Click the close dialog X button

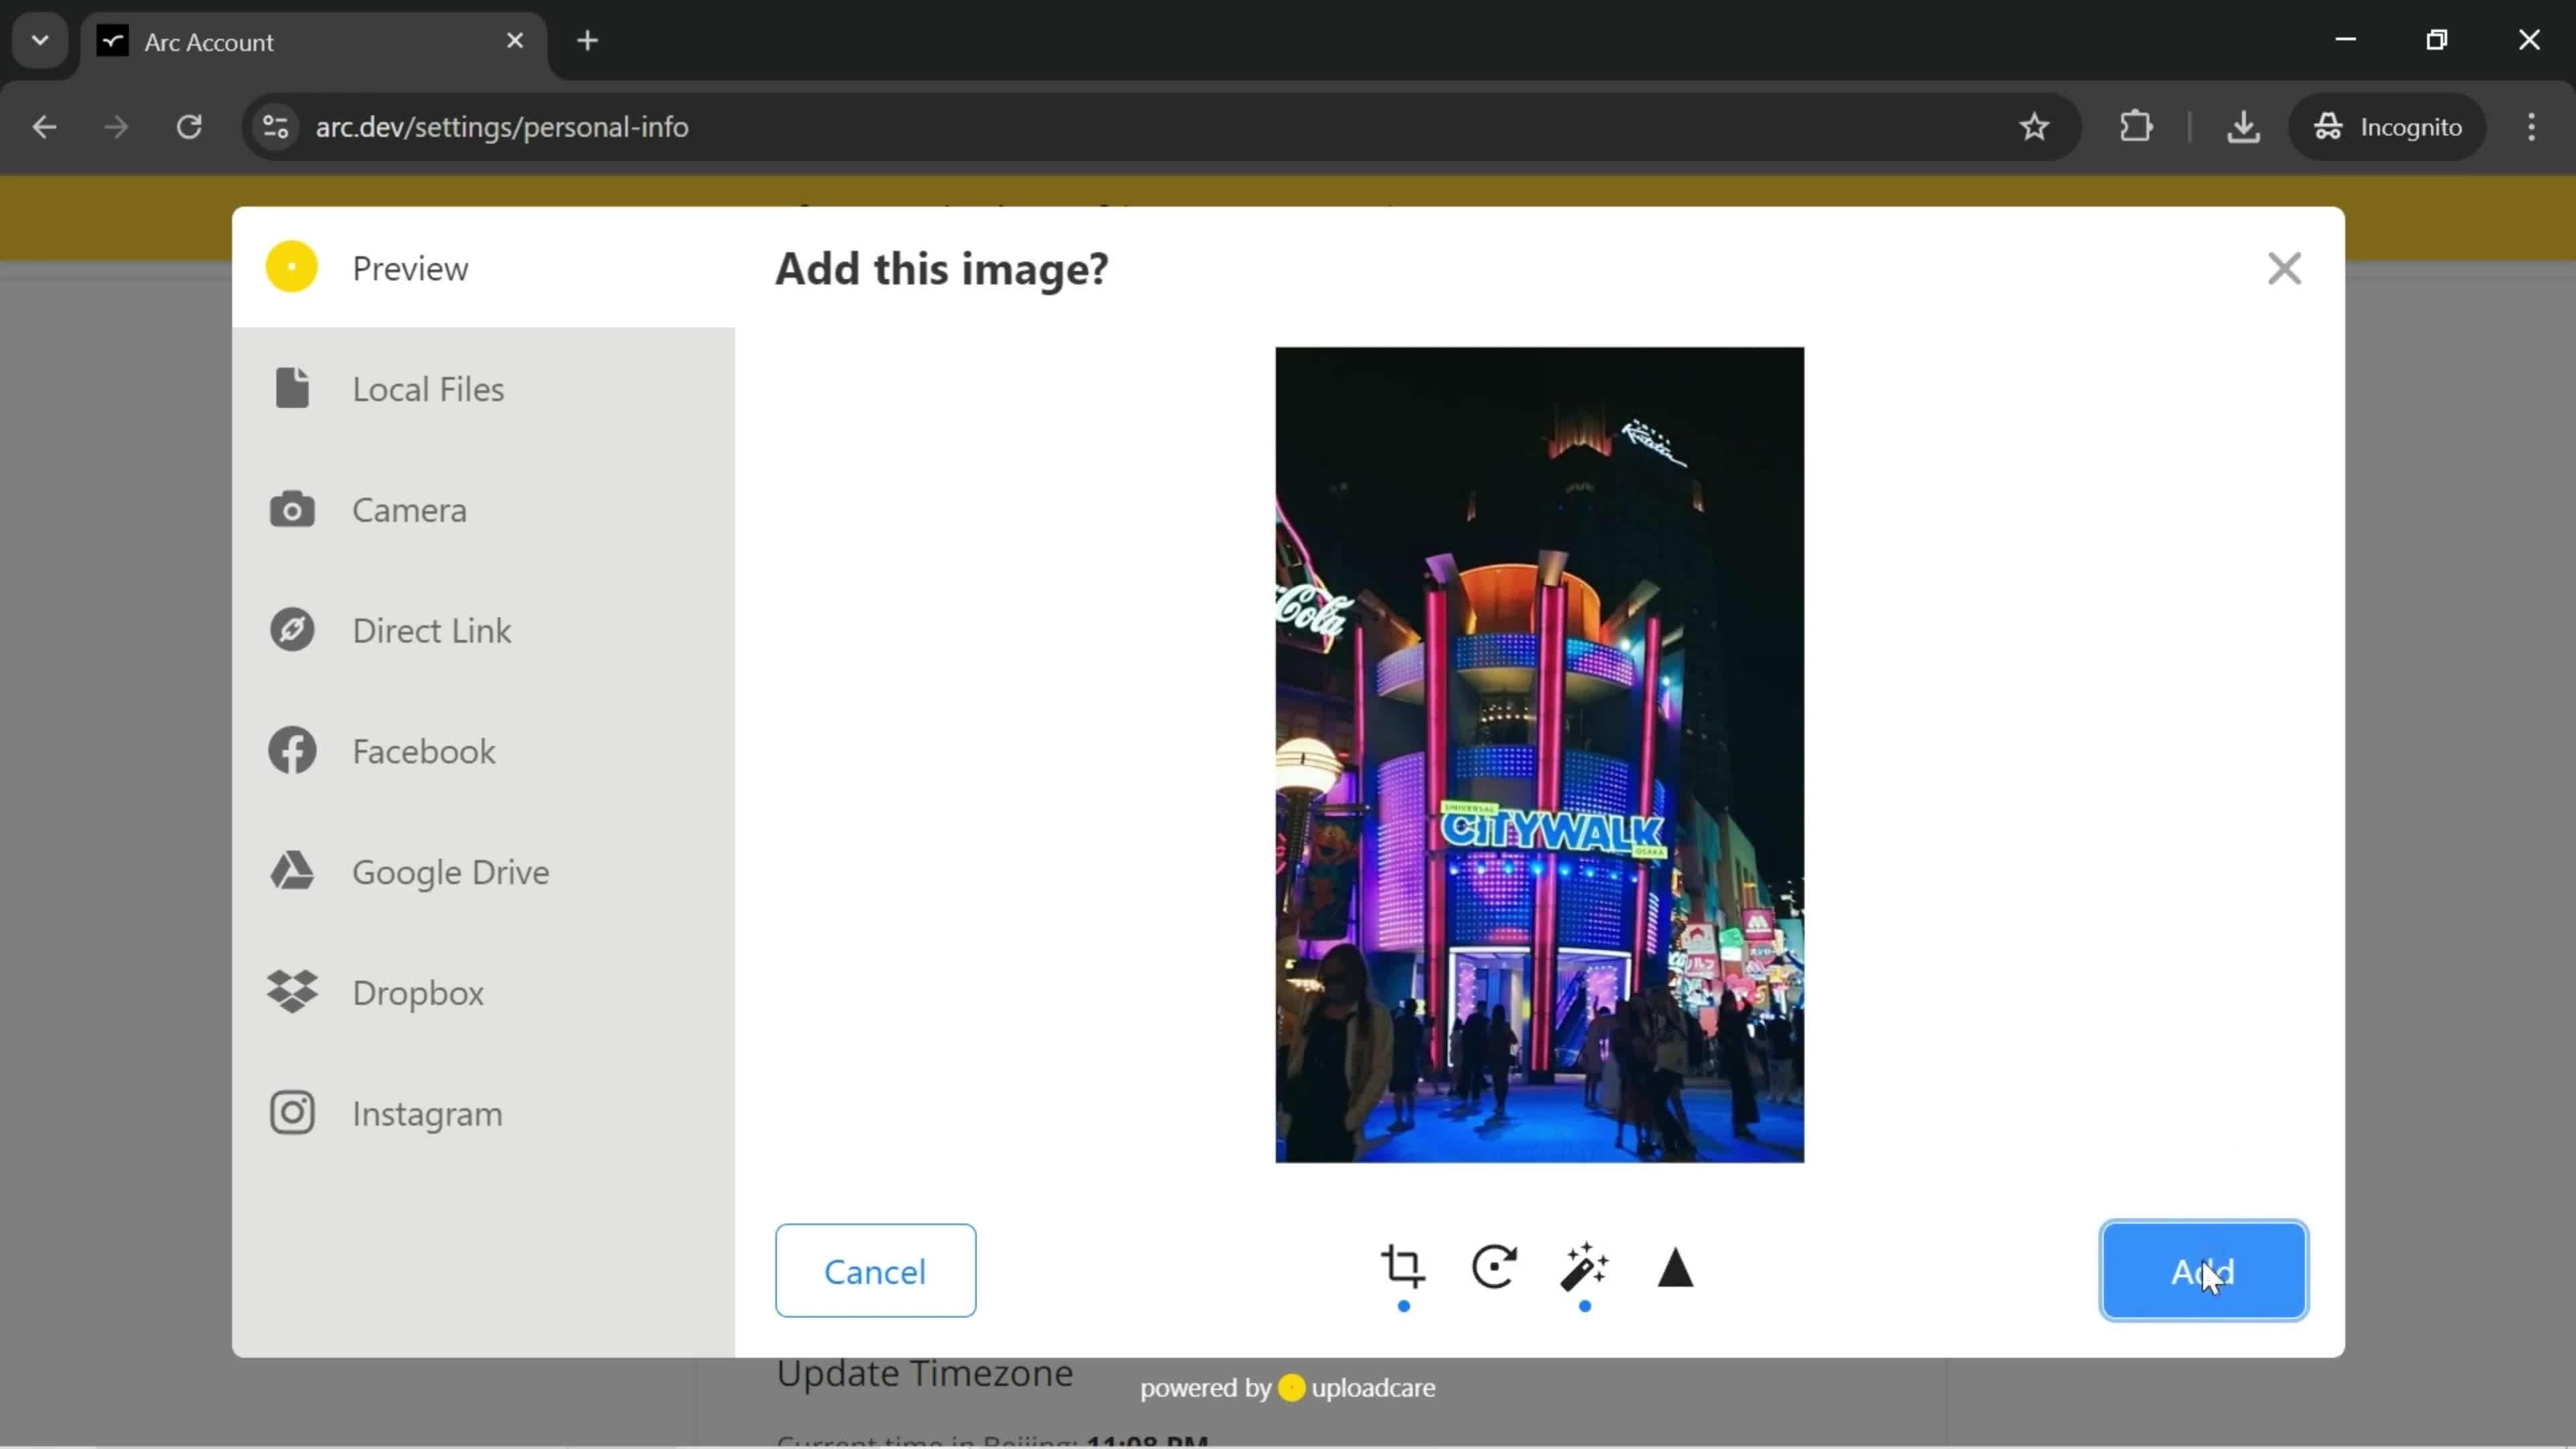click(2286, 269)
